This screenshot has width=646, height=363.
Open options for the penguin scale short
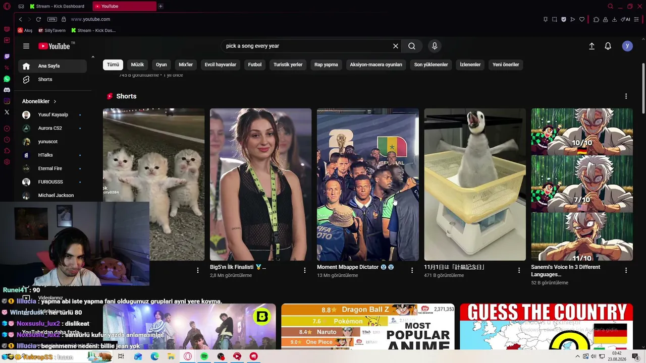[519, 270]
